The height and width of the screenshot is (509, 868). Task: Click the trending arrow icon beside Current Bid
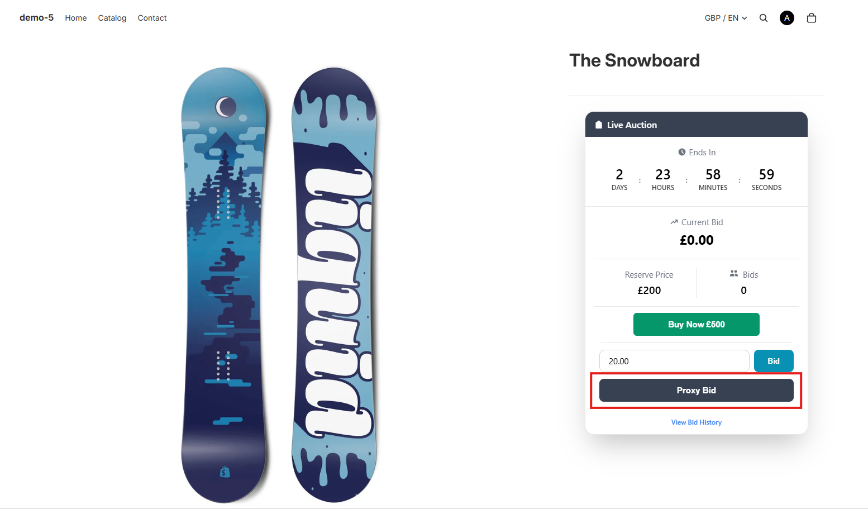point(674,222)
